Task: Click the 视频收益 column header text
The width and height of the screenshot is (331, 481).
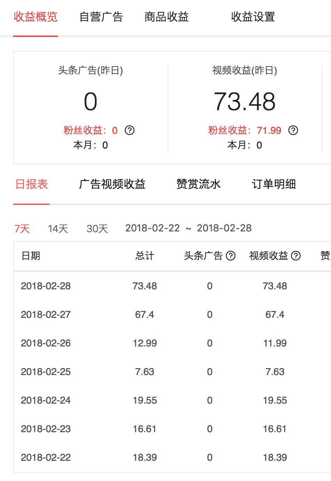Action: pyautogui.click(x=269, y=256)
